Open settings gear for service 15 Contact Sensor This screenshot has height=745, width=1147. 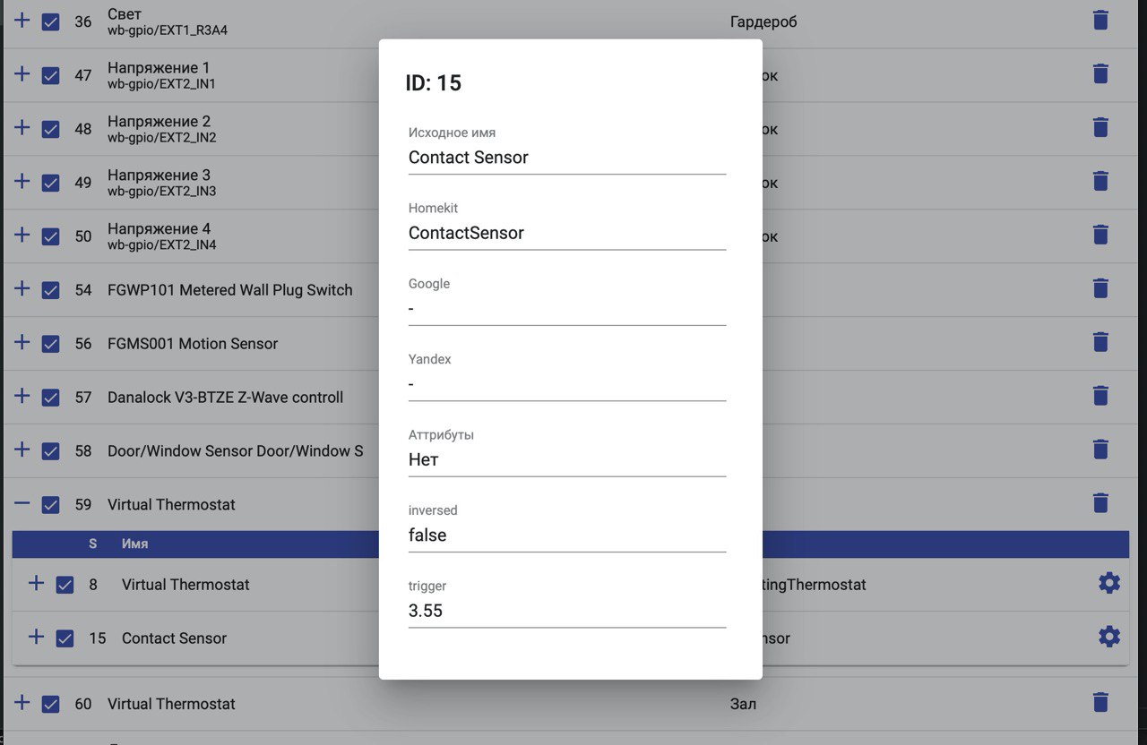(x=1109, y=638)
